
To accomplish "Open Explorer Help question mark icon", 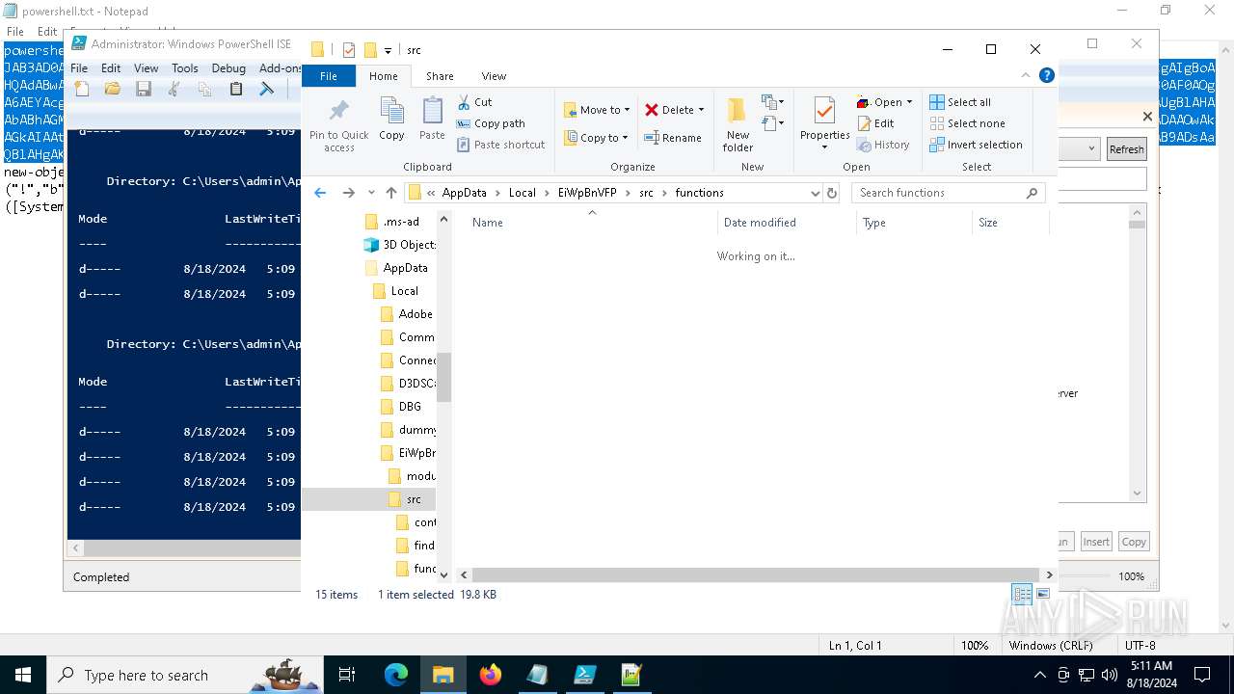I will click(x=1046, y=75).
